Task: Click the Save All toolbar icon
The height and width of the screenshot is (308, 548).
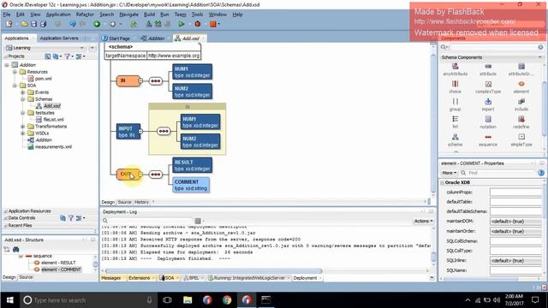Action: pyautogui.click(x=44, y=24)
